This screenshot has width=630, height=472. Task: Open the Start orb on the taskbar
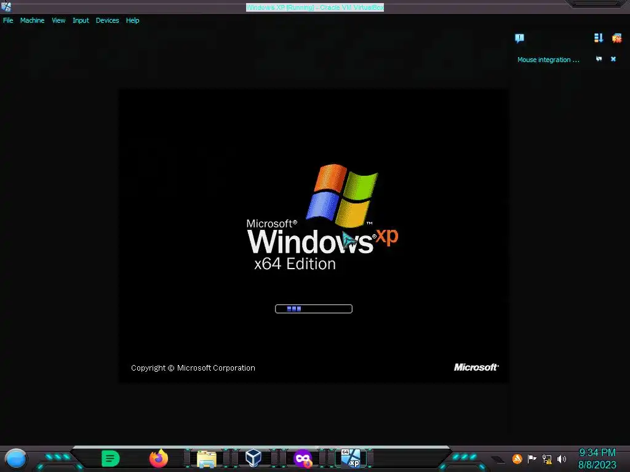coord(16,458)
